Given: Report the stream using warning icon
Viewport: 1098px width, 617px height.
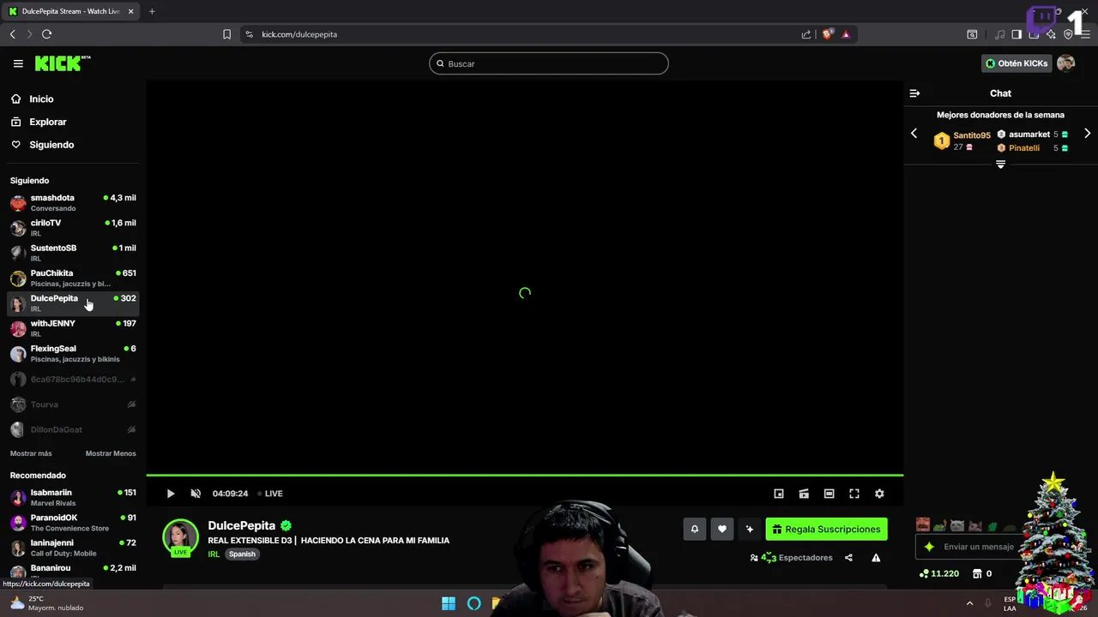Looking at the screenshot, I should pos(876,558).
